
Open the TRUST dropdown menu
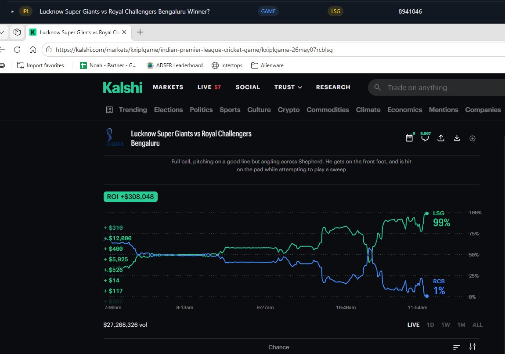point(288,87)
